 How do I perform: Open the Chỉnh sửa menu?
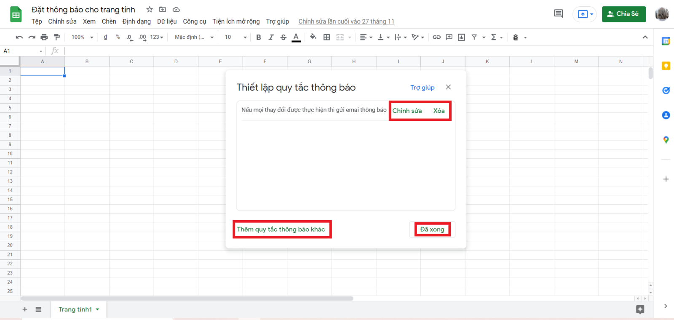(62, 21)
